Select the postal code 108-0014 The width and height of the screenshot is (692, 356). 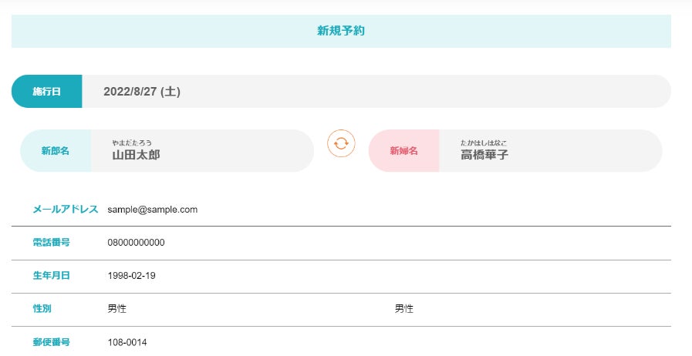[x=127, y=342]
